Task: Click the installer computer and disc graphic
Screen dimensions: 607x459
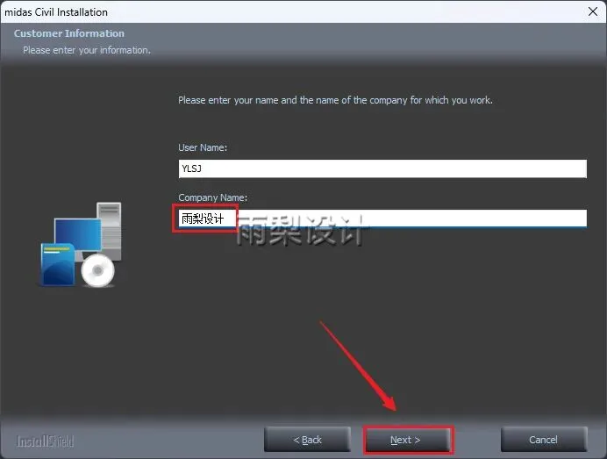Action: click(81, 245)
